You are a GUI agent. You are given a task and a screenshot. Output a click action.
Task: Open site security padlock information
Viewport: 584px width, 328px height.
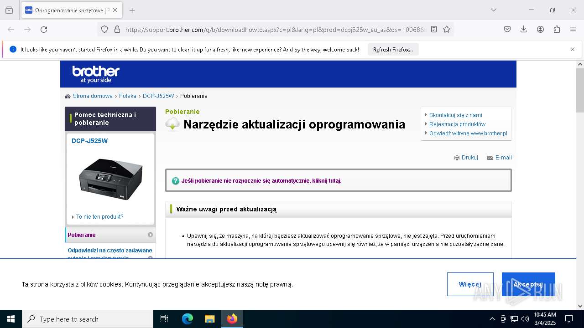click(117, 29)
